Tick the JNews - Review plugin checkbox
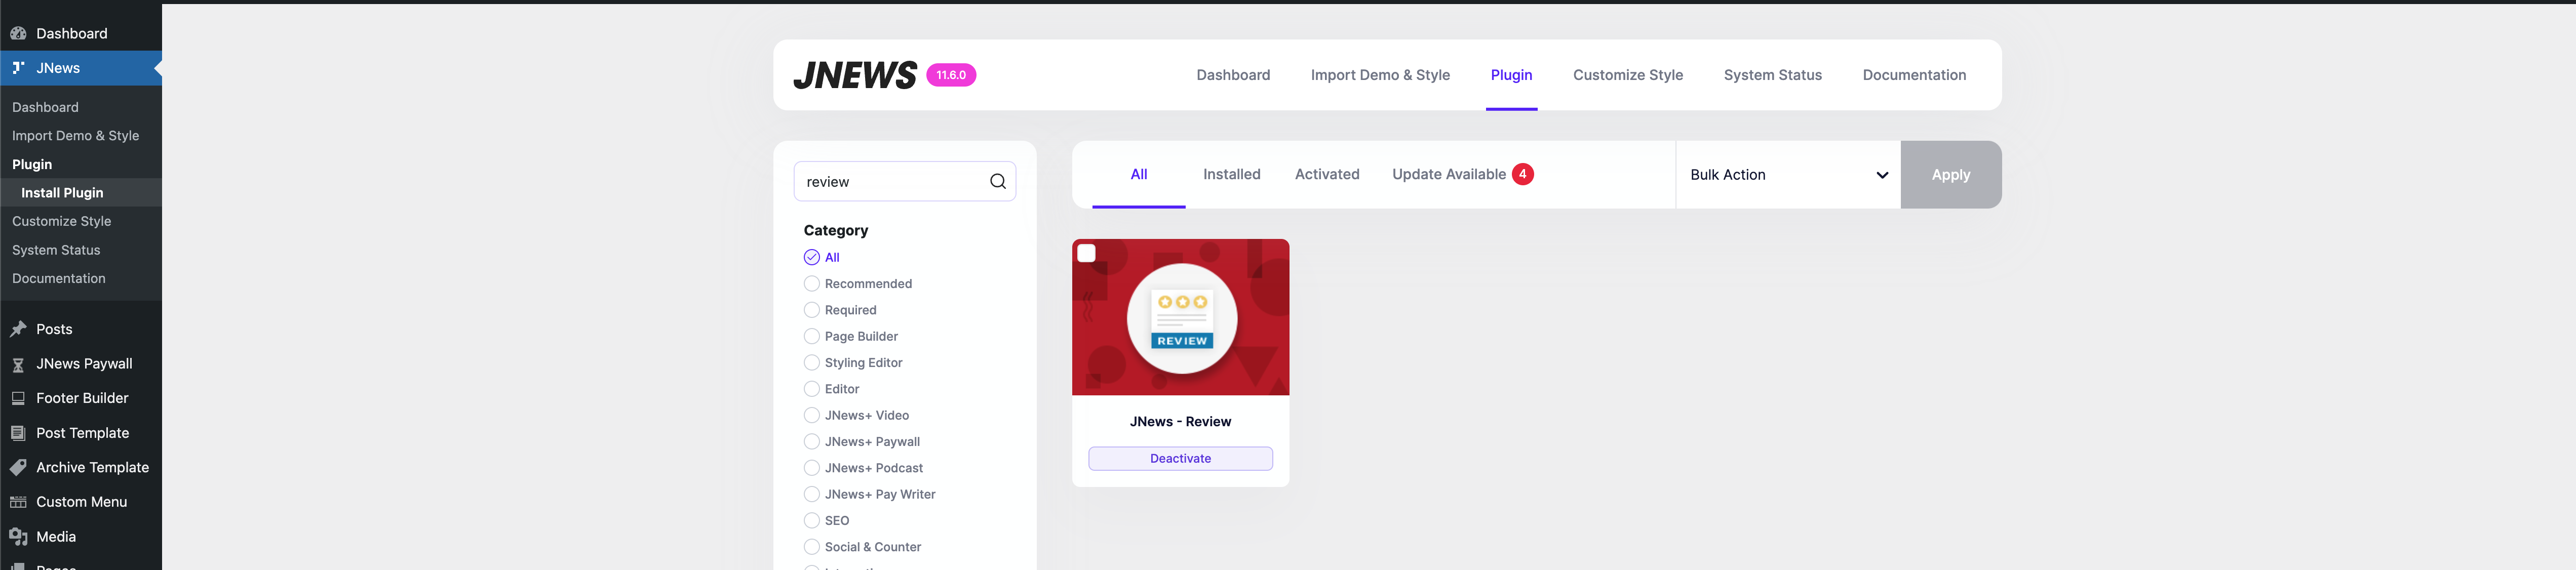This screenshot has width=2576, height=570. (1087, 254)
